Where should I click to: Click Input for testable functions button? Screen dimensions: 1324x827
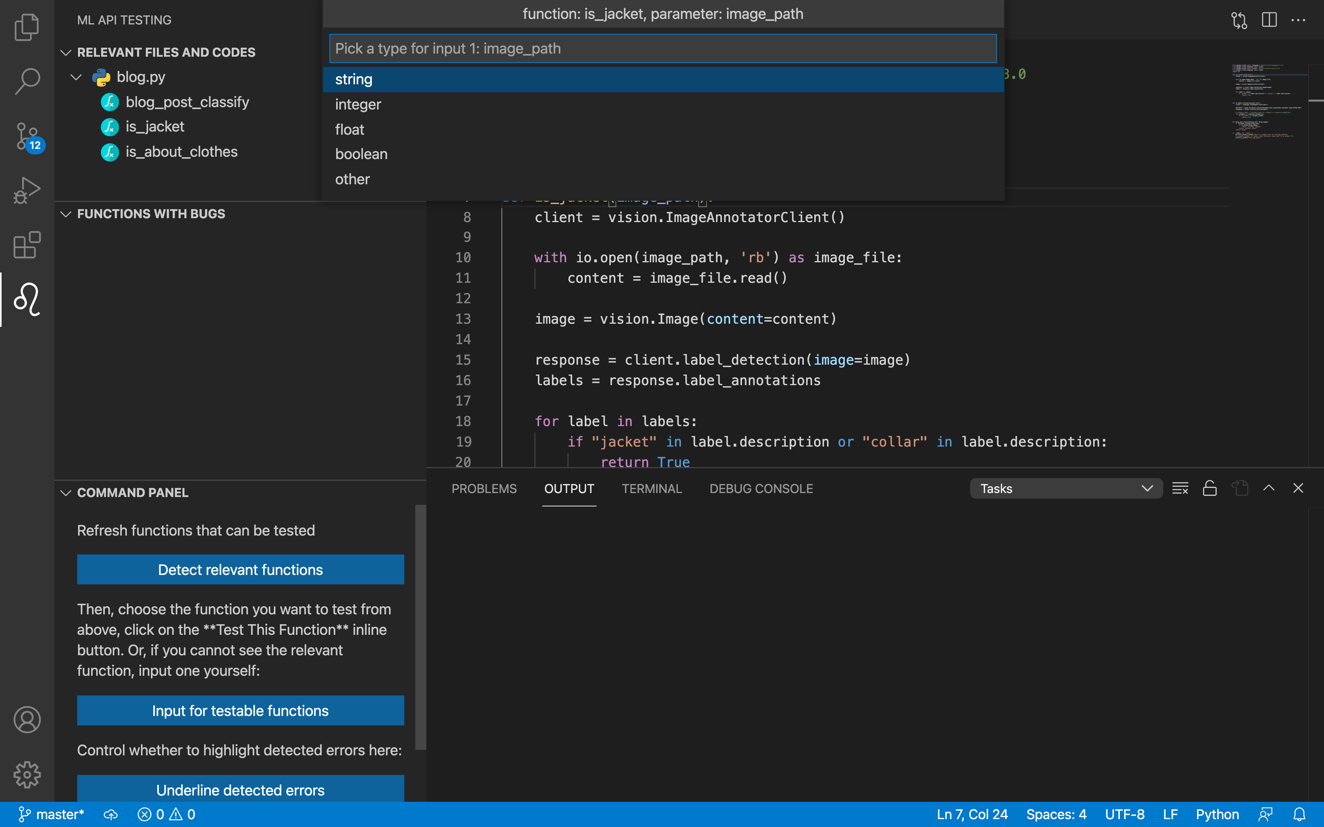coord(240,710)
